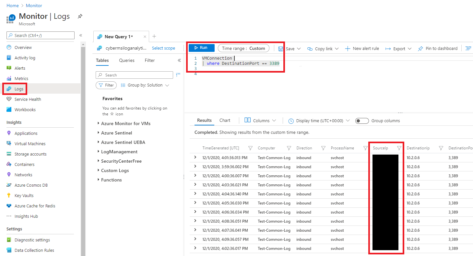This screenshot has width=473, height=256.
Task: Open Data Collection Rules
Action: [34, 250]
